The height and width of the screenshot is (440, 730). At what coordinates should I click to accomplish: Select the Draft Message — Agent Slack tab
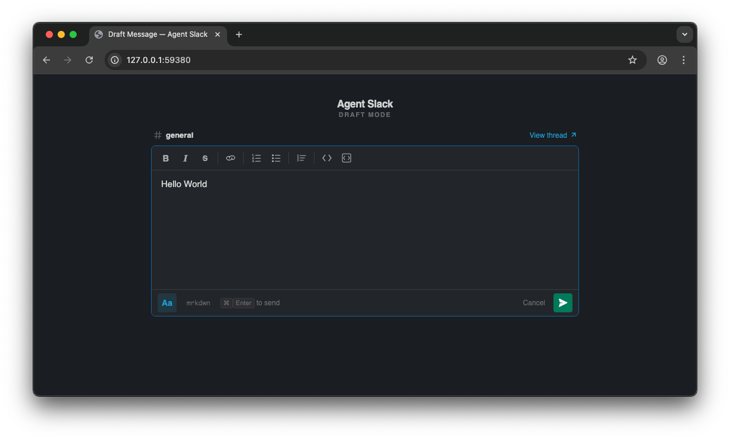pyautogui.click(x=158, y=34)
